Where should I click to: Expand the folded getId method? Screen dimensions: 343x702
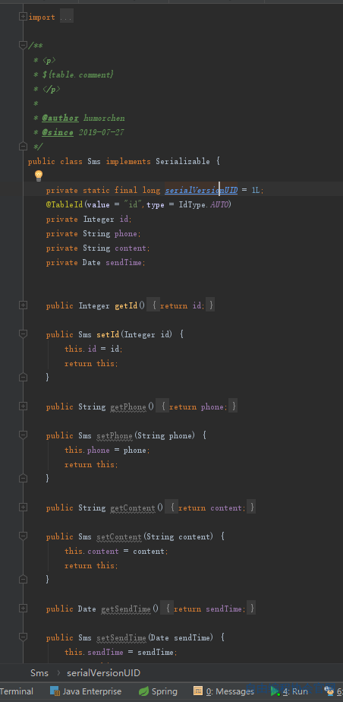(x=23, y=305)
